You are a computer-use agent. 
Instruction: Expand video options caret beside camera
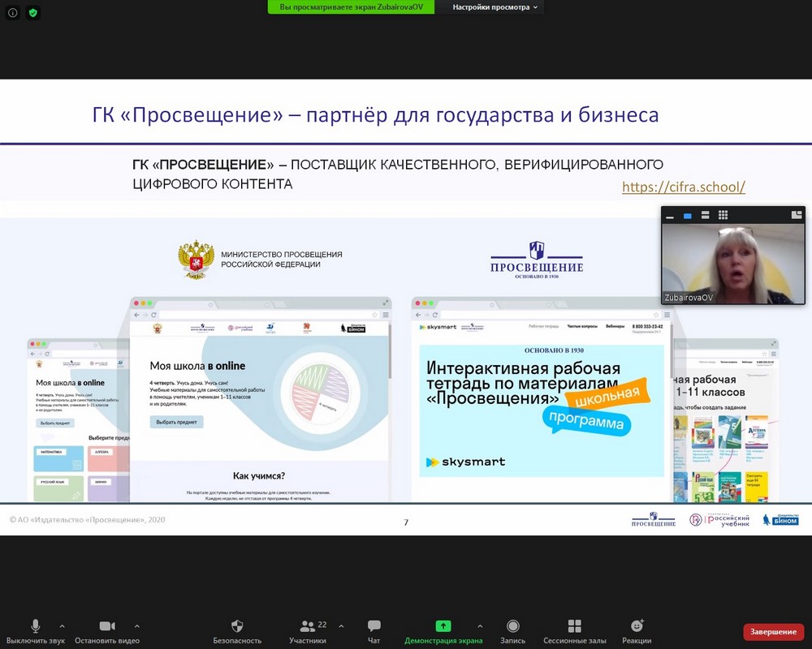pyautogui.click(x=136, y=626)
